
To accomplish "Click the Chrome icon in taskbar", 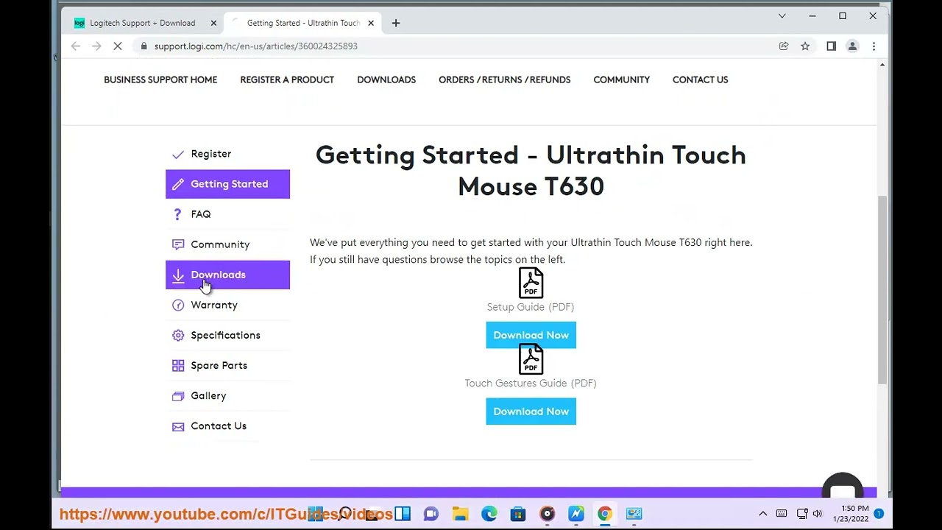I will point(605,514).
